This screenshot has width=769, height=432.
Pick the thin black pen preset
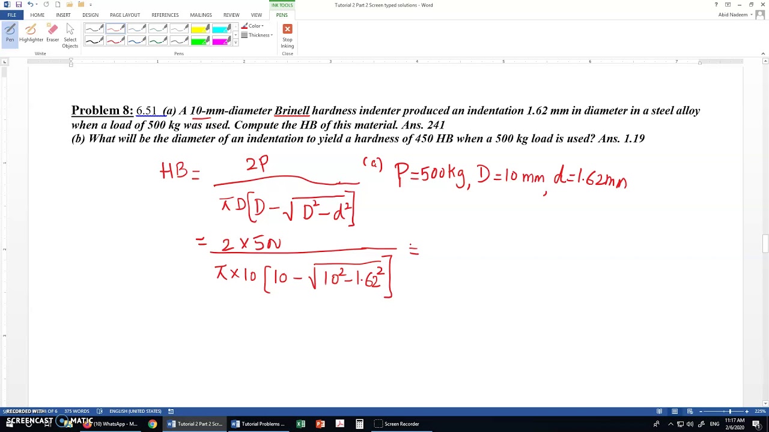pos(94,29)
